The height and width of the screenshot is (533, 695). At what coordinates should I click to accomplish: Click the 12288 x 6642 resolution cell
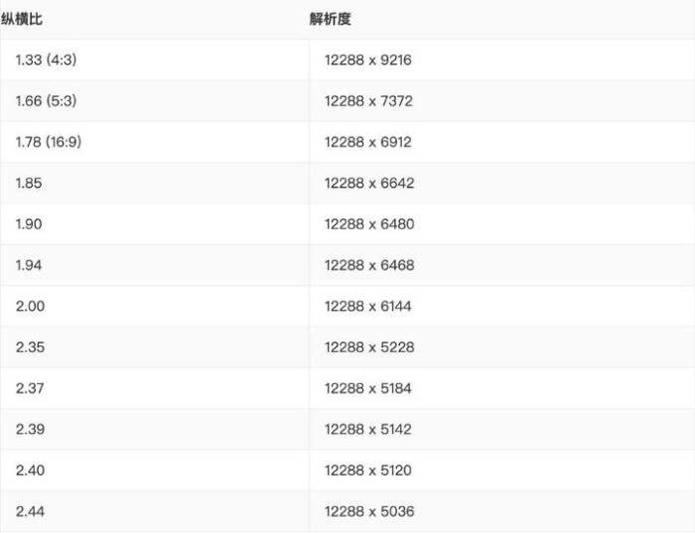(369, 183)
